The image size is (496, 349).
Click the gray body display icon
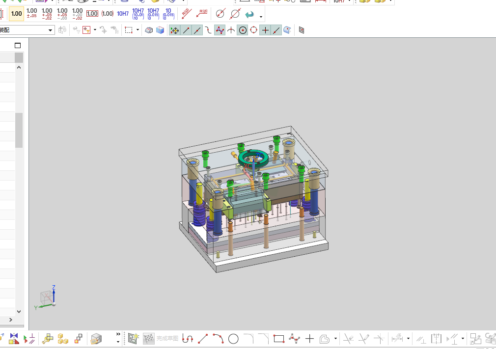click(x=149, y=30)
